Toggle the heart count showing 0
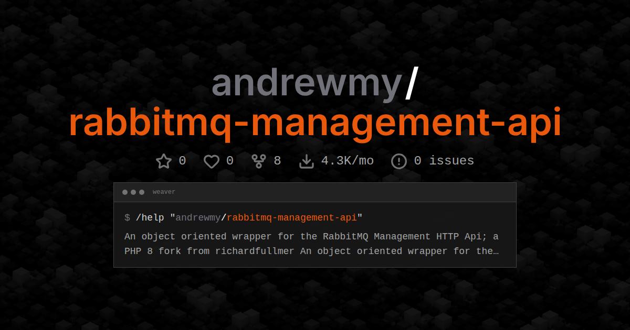Screen dimensions: 630x330 (x=230, y=161)
